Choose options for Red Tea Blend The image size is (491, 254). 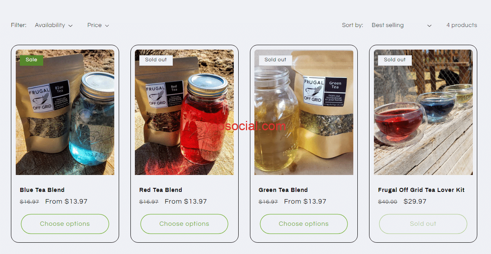(184, 224)
